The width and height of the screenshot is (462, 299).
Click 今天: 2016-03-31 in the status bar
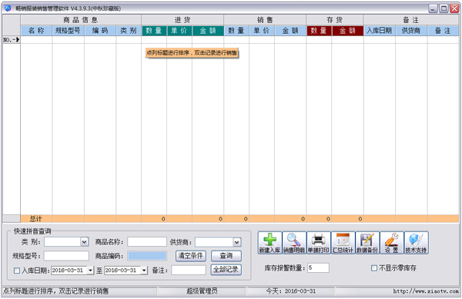click(x=290, y=291)
